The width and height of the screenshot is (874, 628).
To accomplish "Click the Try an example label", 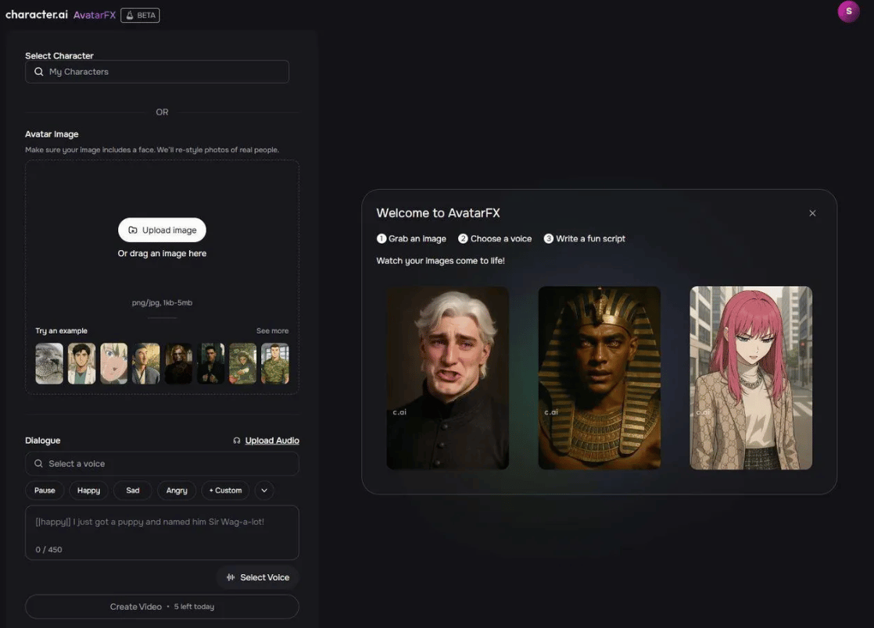I will [61, 330].
